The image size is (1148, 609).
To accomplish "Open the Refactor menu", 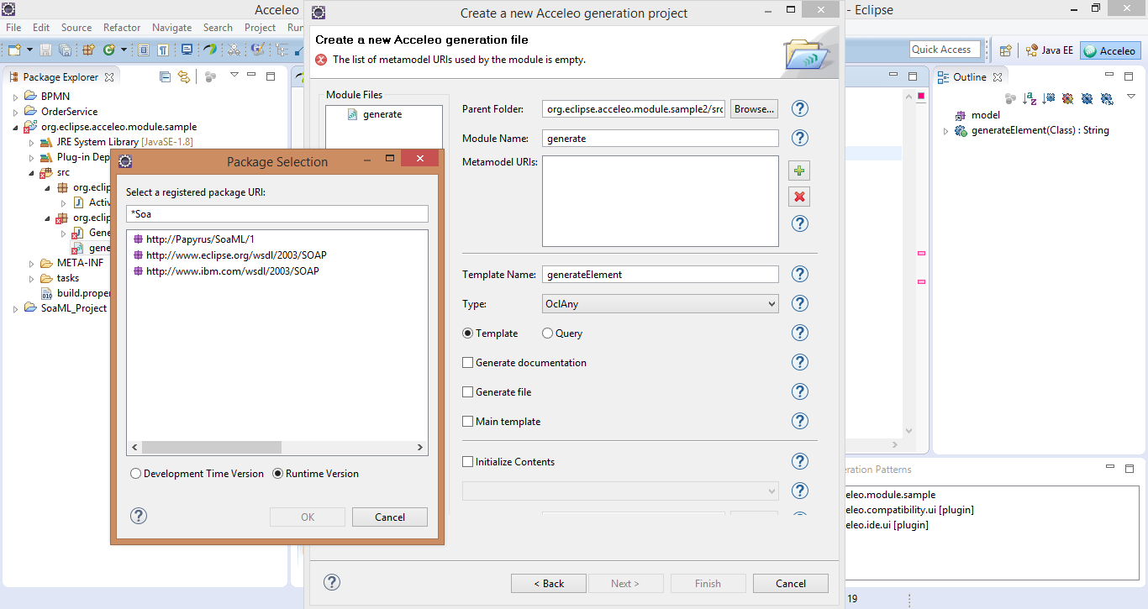I will 122,28.
